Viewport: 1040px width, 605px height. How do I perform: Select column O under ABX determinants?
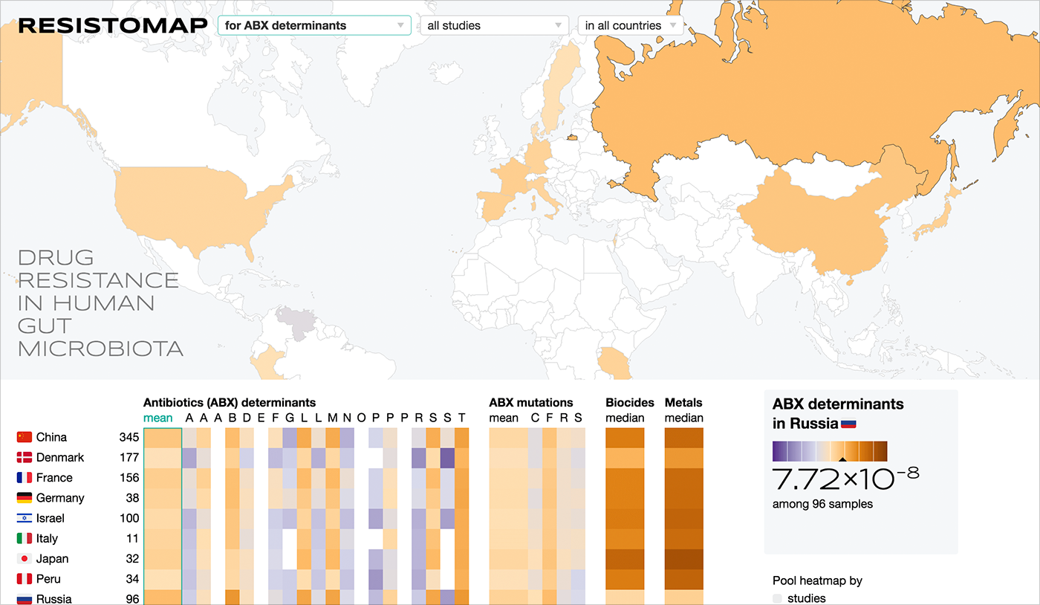[x=361, y=418]
